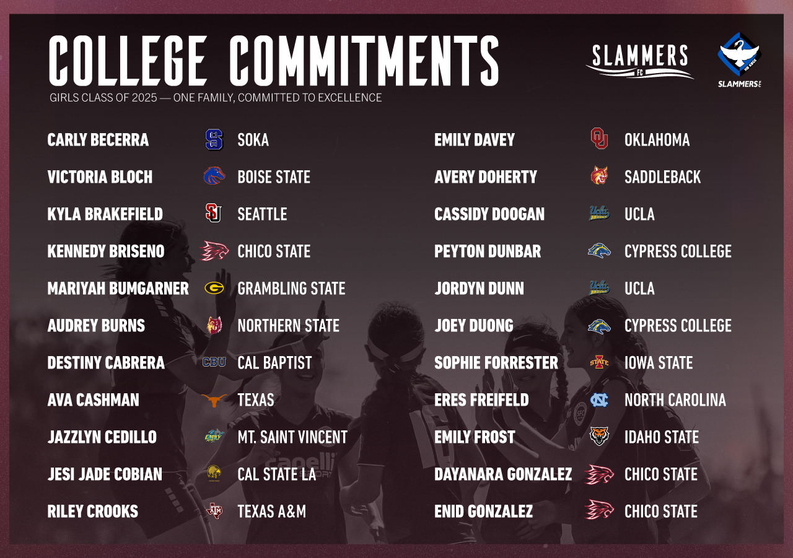Select the North Carolina NC logo
The height and width of the screenshot is (558, 793).
[599, 399]
